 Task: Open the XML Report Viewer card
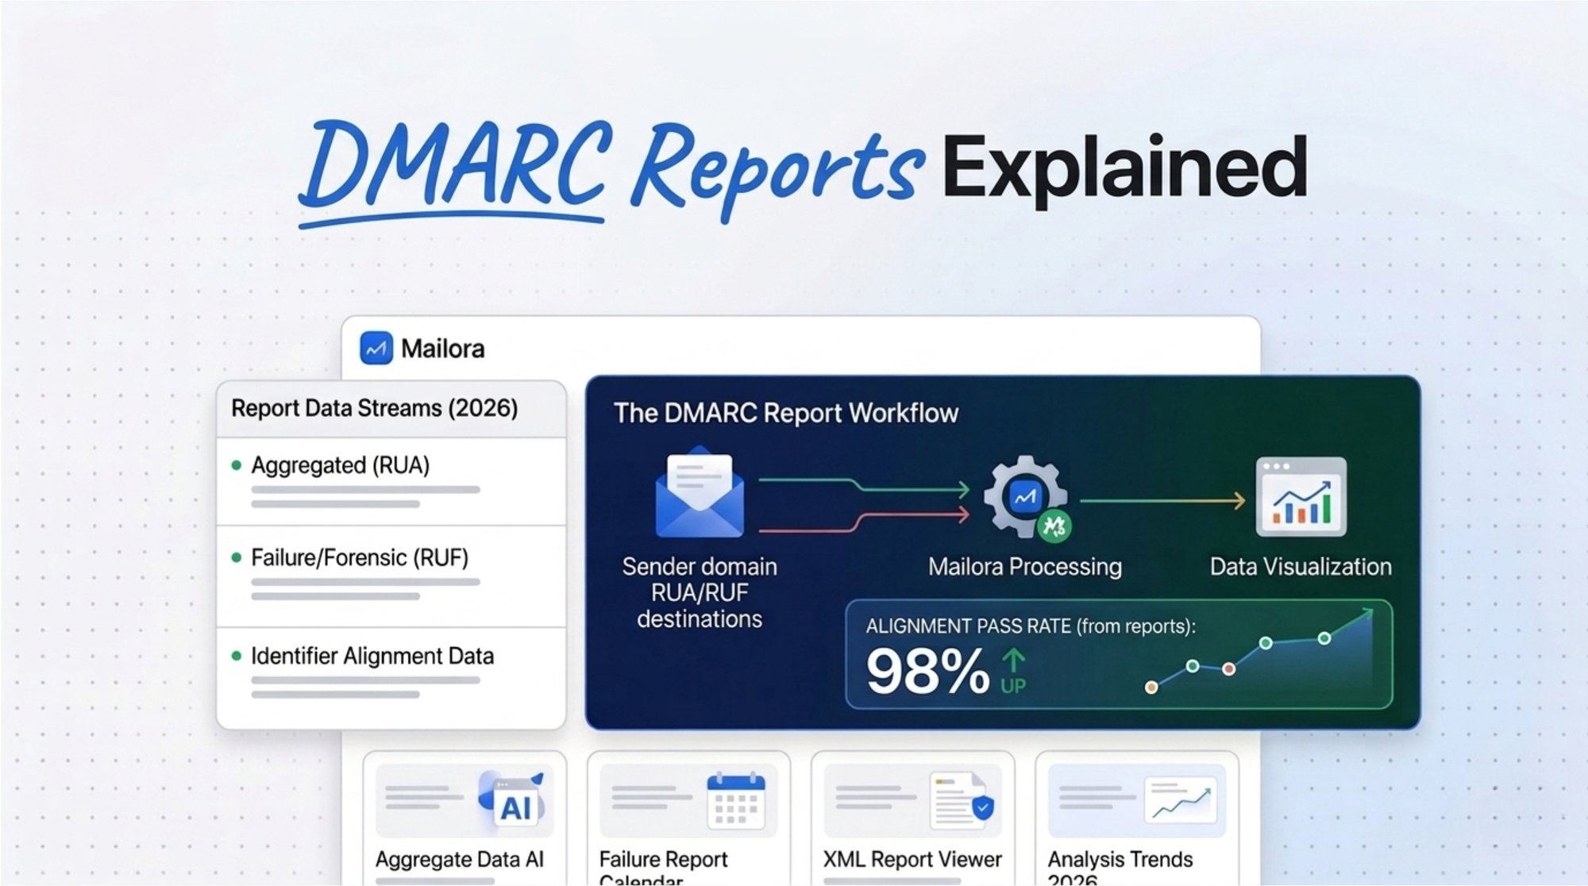tap(913, 819)
